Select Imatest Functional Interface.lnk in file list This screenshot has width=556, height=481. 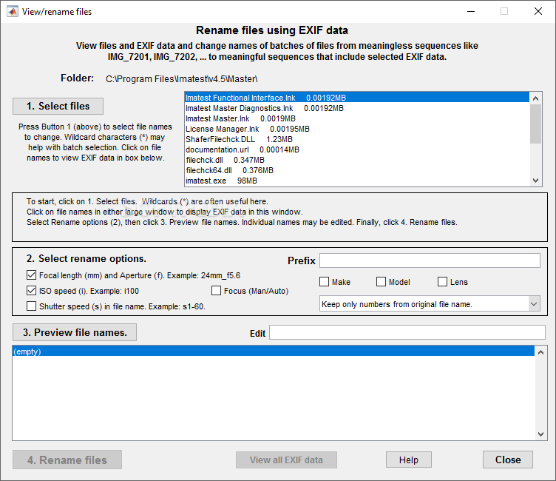(356, 98)
